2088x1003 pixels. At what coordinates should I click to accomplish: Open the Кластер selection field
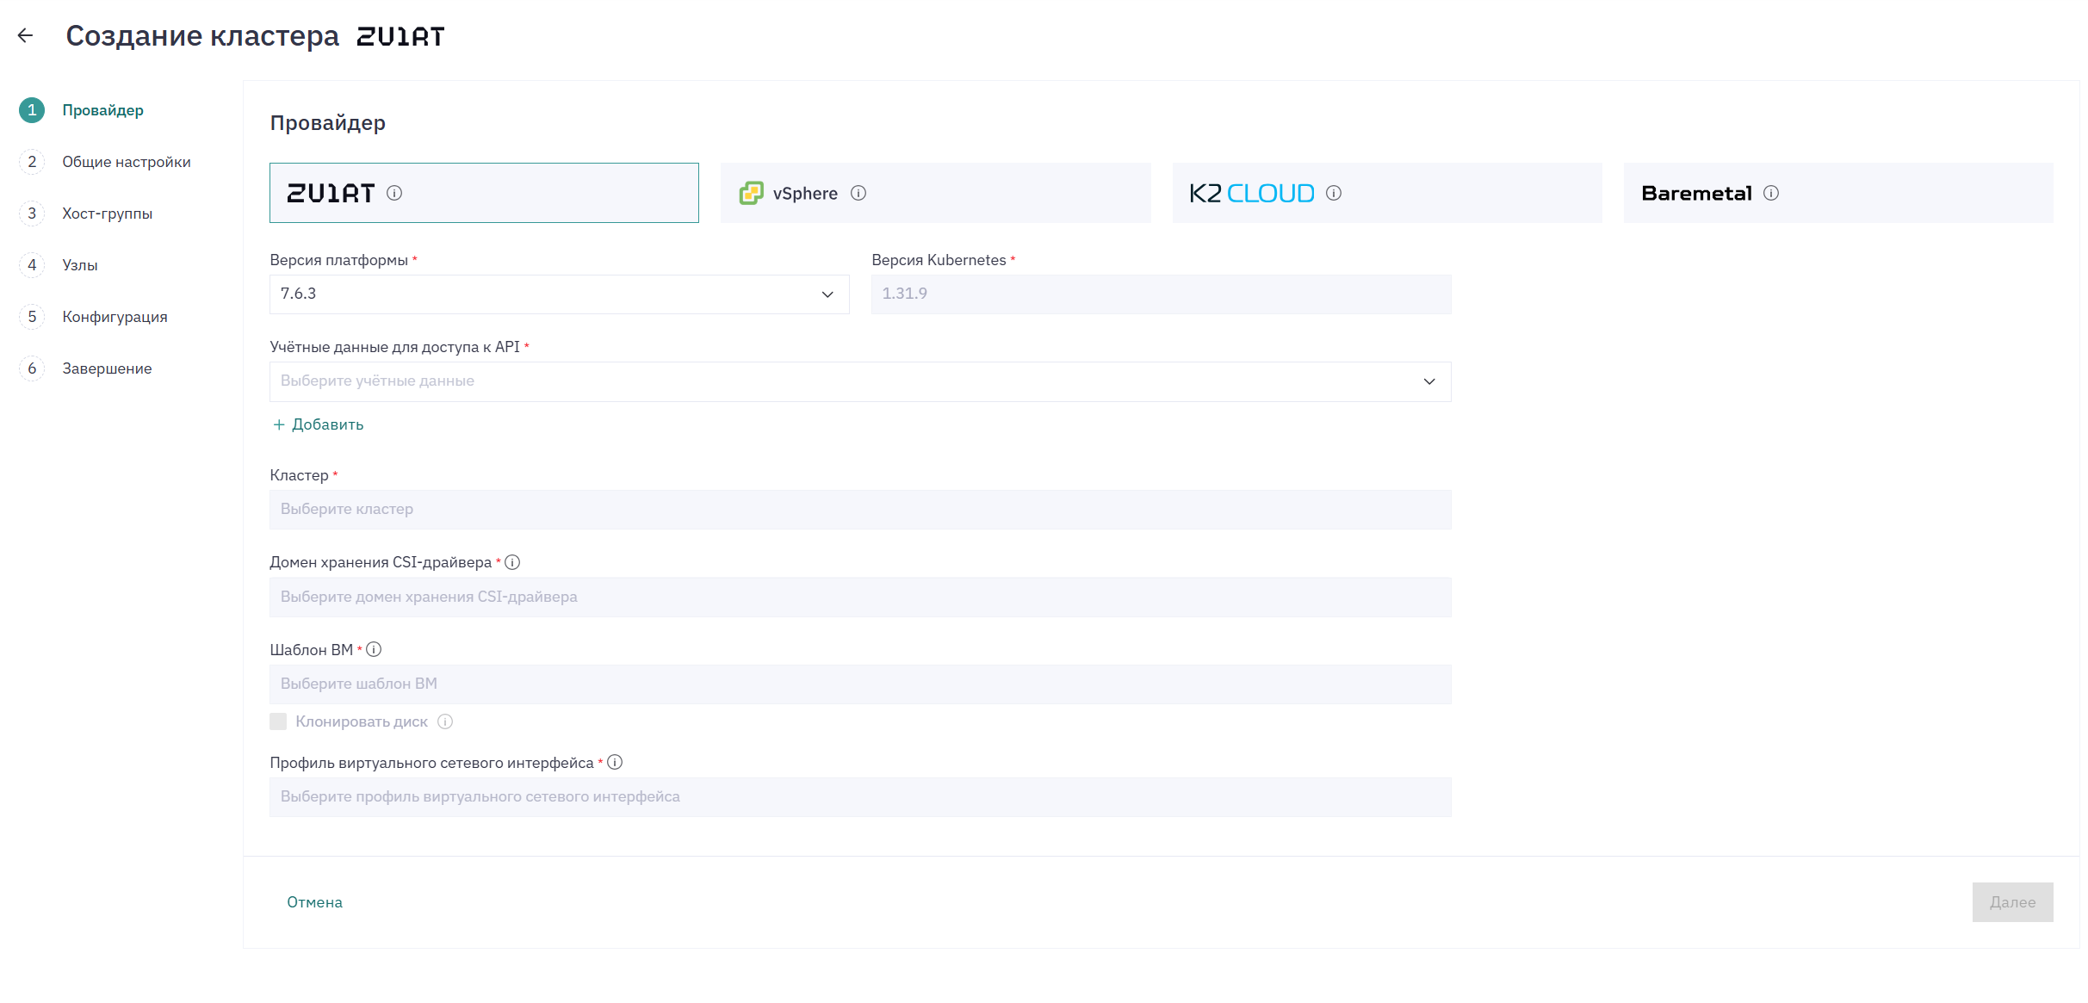(x=860, y=510)
